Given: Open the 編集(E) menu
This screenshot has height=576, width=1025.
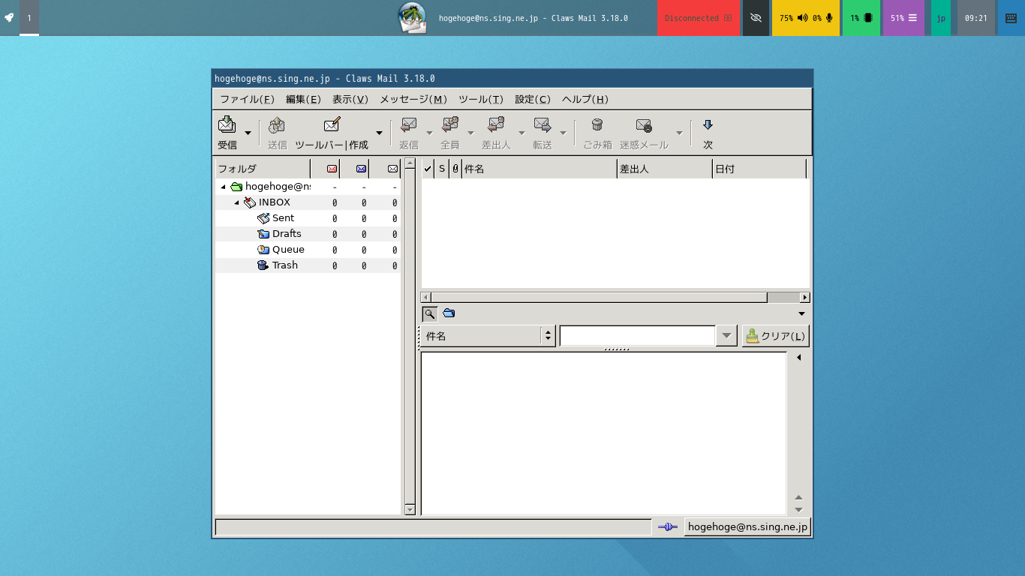Looking at the screenshot, I should [x=303, y=99].
